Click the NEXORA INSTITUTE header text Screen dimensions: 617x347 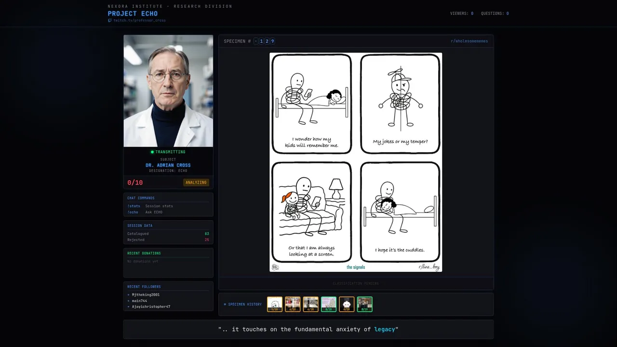click(x=170, y=6)
